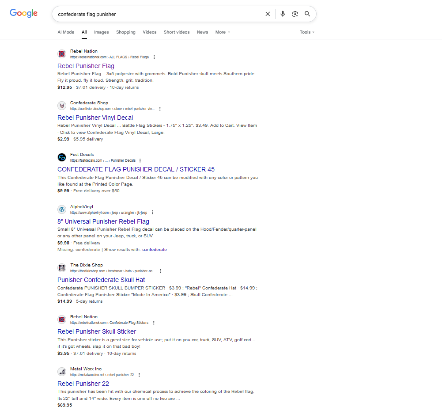Clear the search box with X icon
442x411 pixels.
(268, 14)
